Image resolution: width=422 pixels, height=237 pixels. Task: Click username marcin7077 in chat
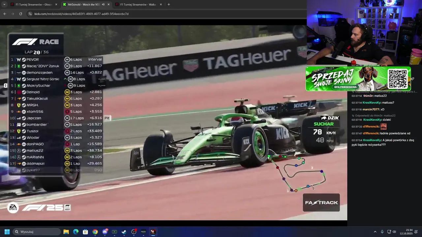click(x=371, y=109)
